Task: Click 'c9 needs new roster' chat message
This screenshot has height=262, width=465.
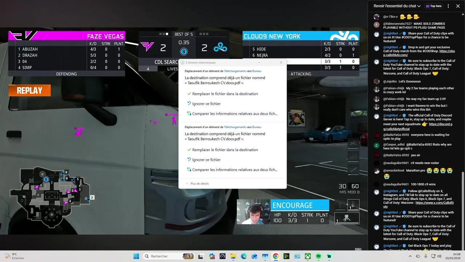Action: [x=425, y=163]
